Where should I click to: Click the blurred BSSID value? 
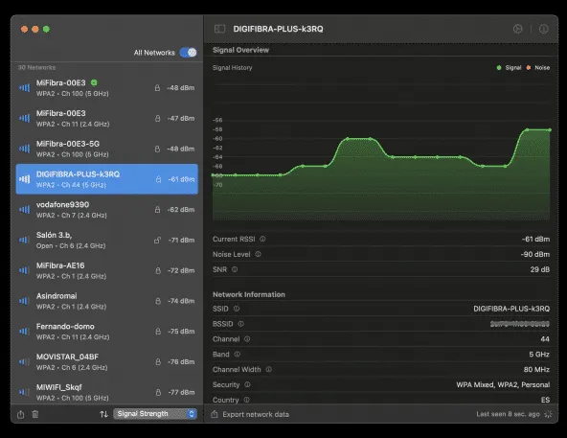point(520,324)
